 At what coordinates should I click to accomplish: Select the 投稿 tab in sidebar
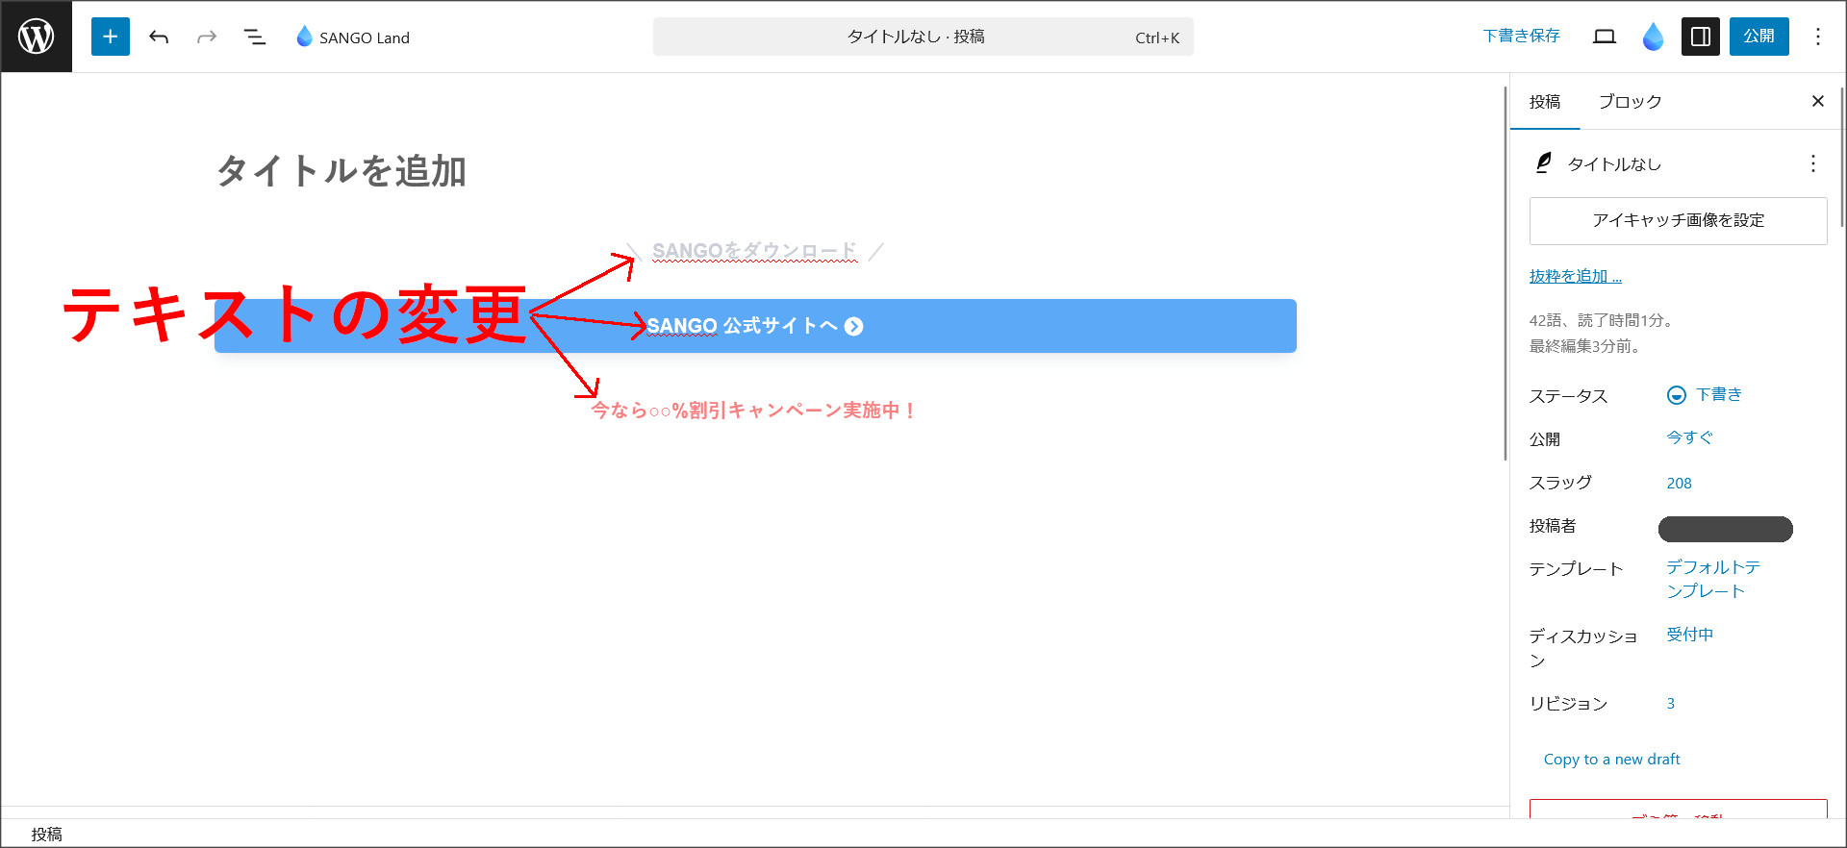pyautogui.click(x=1545, y=102)
